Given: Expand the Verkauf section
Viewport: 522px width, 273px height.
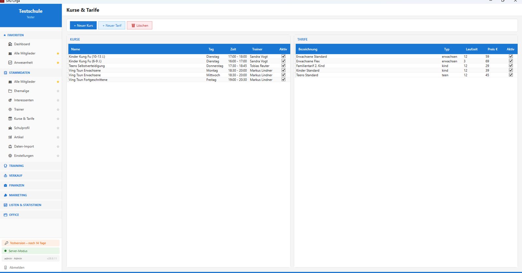Looking at the screenshot, I should pos(31,175).
